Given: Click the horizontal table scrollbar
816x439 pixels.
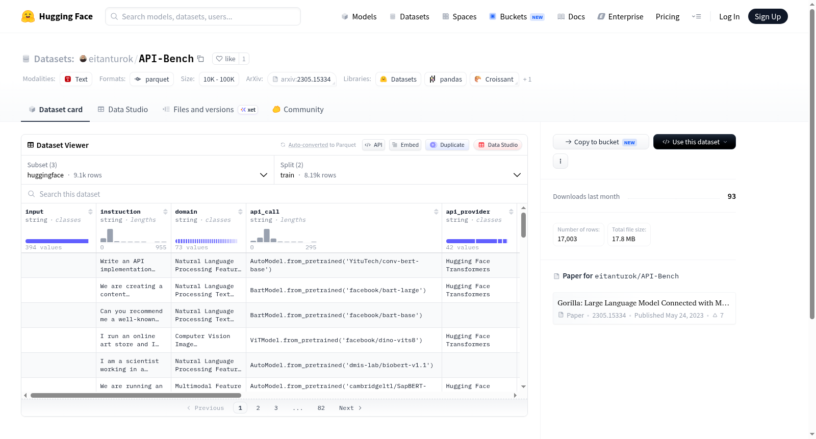Looking at the screenshot, I should pyautogui.click(x=136, y=395).
